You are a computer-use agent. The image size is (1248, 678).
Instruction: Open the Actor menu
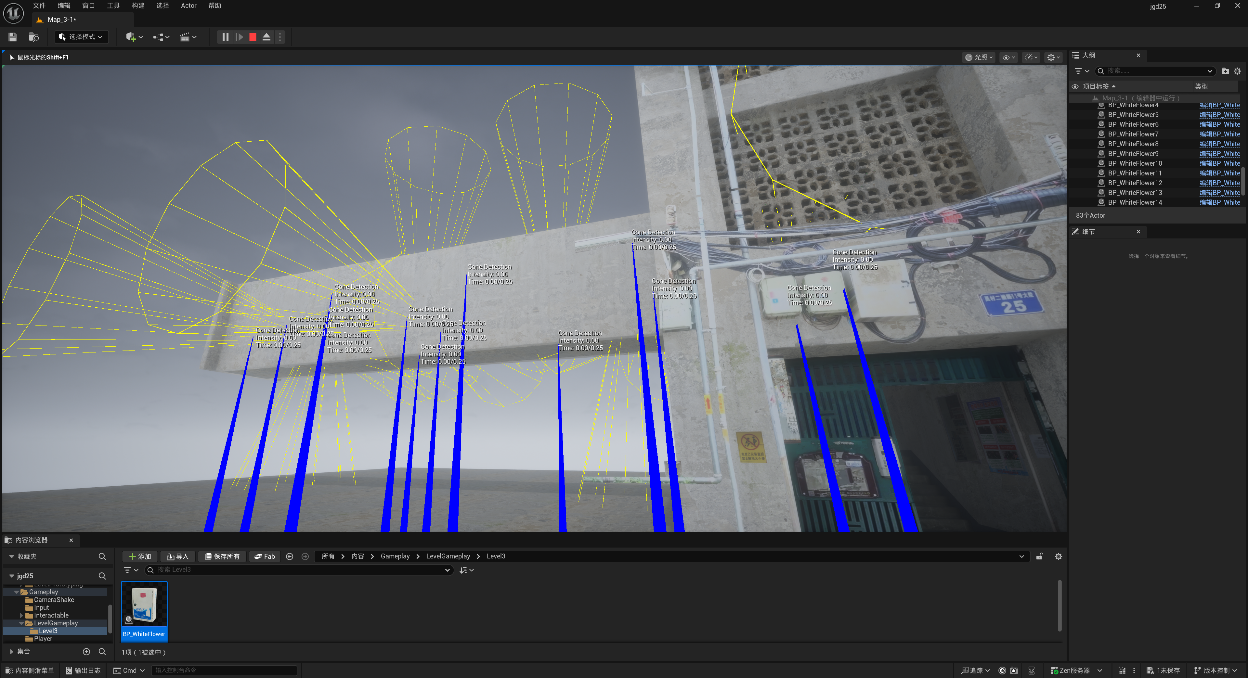188,6
